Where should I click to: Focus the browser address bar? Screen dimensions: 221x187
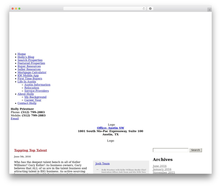(105, 9)
